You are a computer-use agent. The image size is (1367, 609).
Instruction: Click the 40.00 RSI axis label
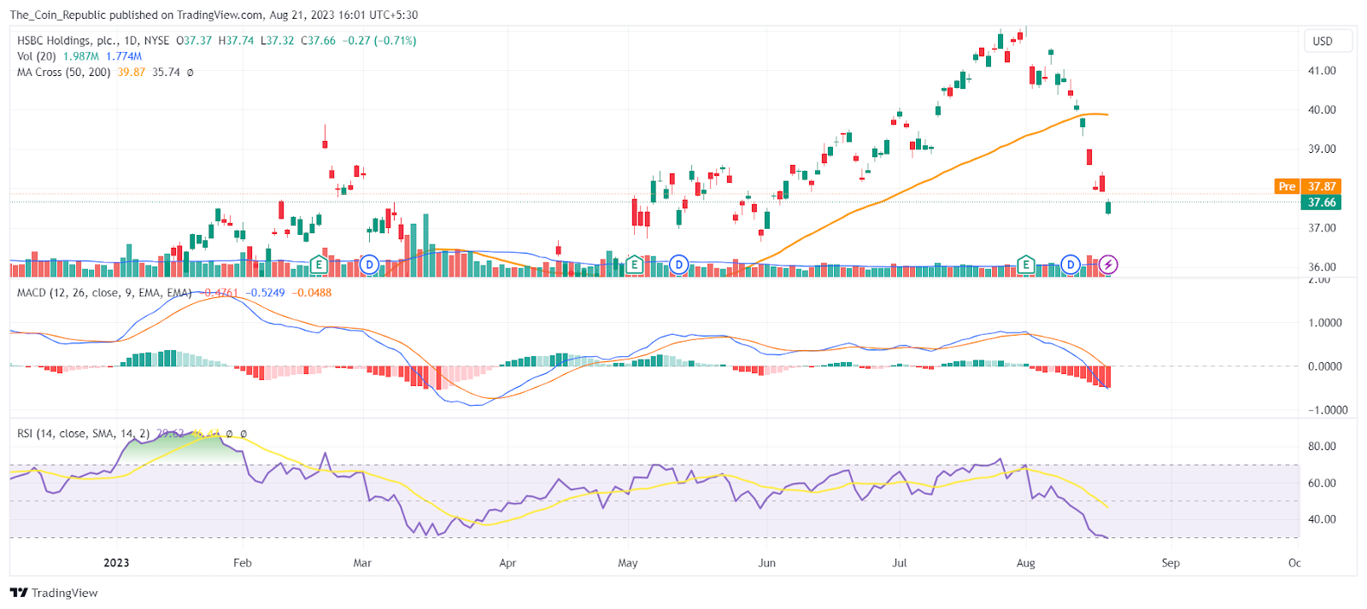(x=1322, y=519)
